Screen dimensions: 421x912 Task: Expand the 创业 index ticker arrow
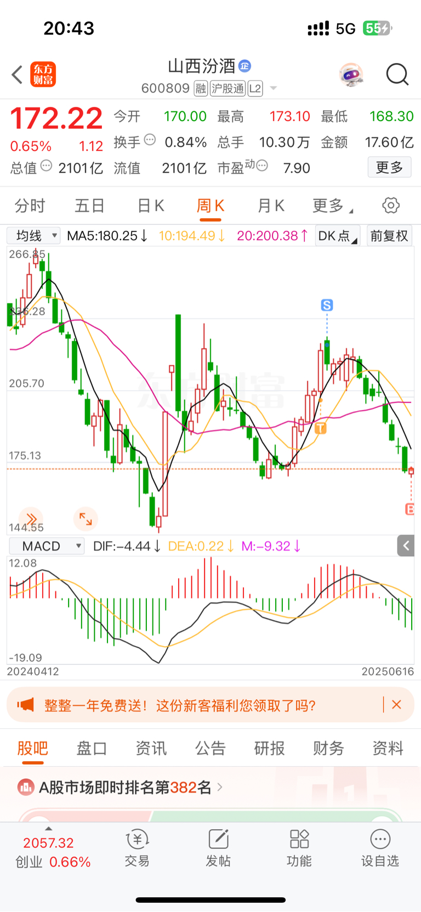[x=48, y=829]
